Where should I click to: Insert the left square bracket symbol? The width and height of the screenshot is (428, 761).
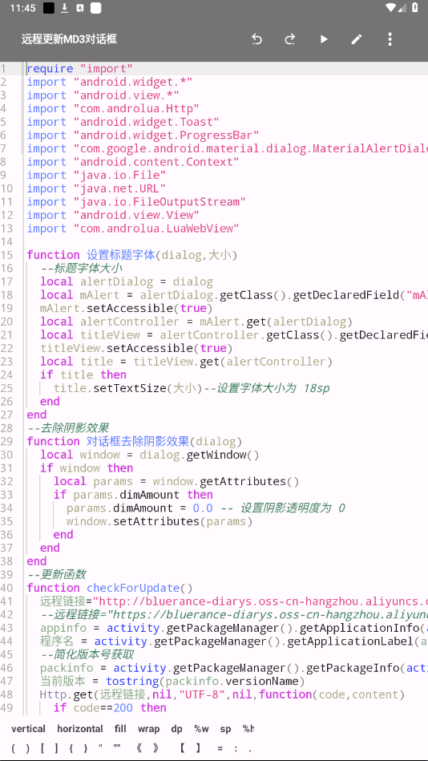[x=42, y=748]
